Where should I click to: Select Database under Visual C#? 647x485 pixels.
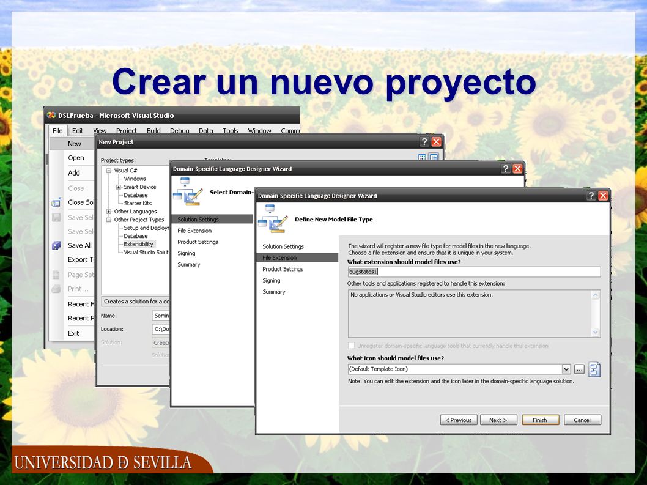pos(136,195)
